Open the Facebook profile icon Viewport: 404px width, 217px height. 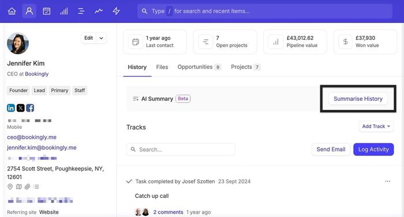[30, 108]
